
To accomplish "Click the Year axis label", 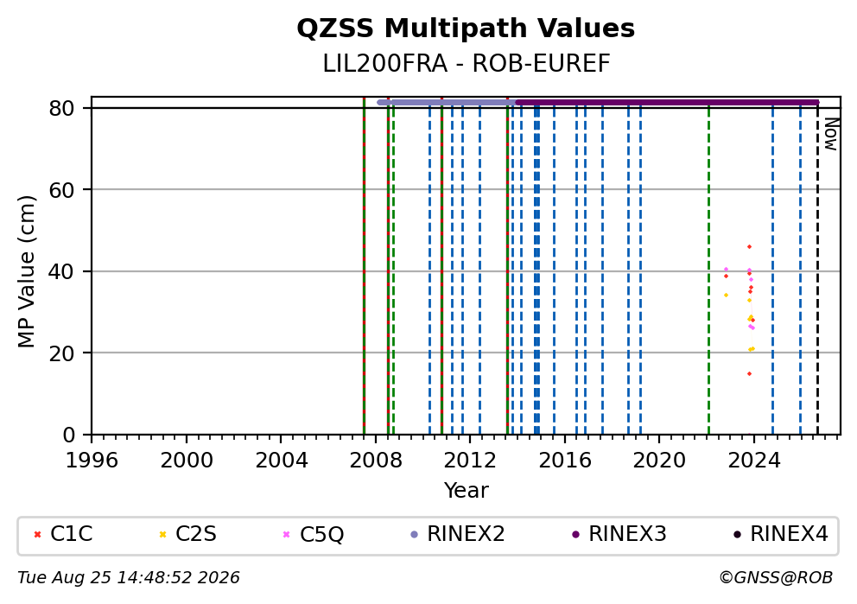I will tap(466, 490).
